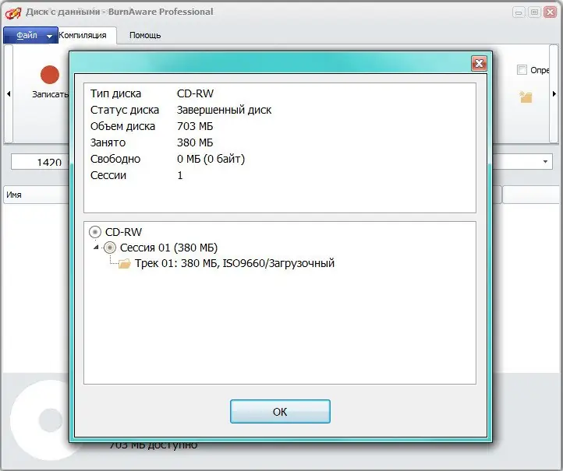
Task: Toggle the Опре... checkbox in ribbon
Action: coord(522,69)
